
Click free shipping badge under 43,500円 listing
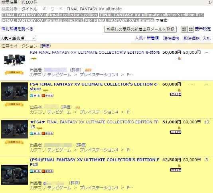(176, 170)
